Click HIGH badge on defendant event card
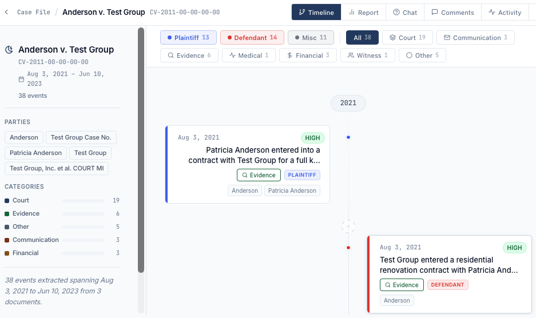Viewport: 536px width, 318px height. [514, 248]
